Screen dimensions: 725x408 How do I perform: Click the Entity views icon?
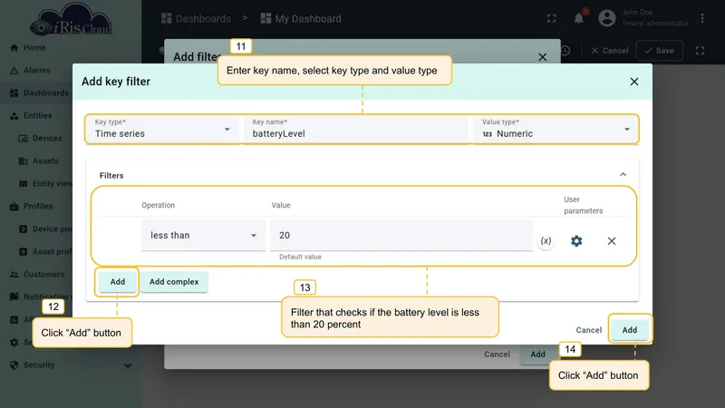24,184
